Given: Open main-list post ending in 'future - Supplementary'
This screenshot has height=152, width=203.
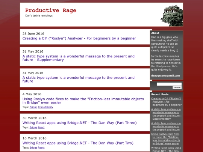Looking at the screenshot, I should click(79, 58).
